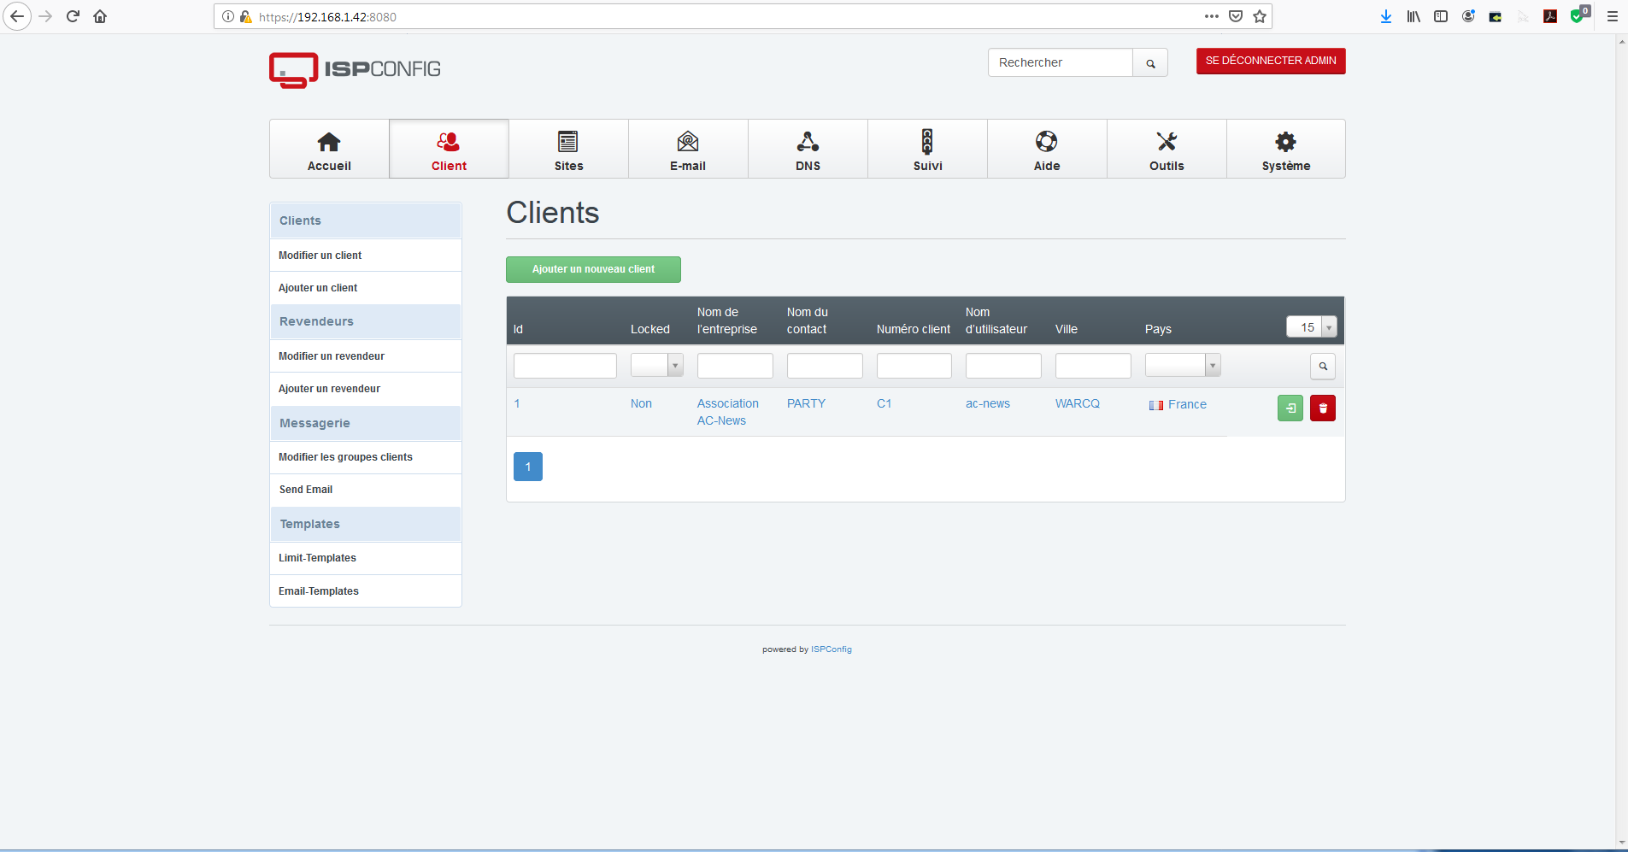Go to the E-mail tab
Image resolution: width=1628 pixels, height=852 pixels.
688,150
